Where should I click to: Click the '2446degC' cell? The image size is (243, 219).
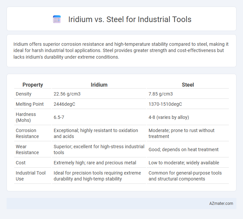pyautogui.click(x=99, y=104)
